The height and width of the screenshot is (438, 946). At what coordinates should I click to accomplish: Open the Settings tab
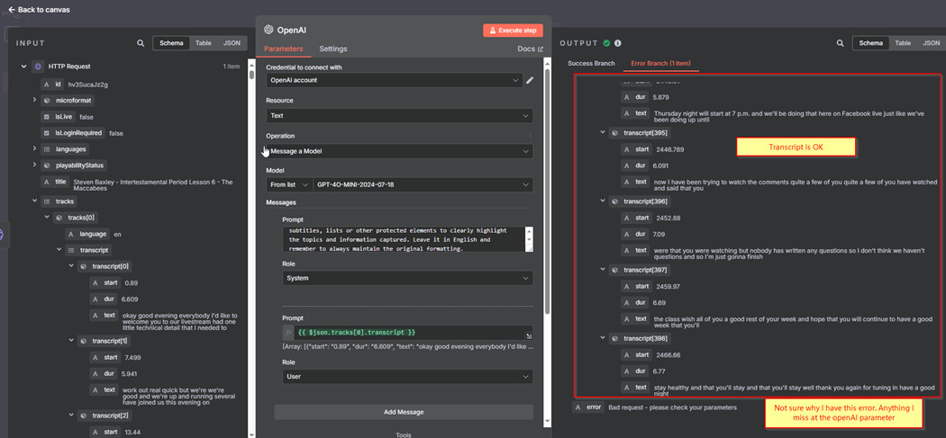point(332,49)
